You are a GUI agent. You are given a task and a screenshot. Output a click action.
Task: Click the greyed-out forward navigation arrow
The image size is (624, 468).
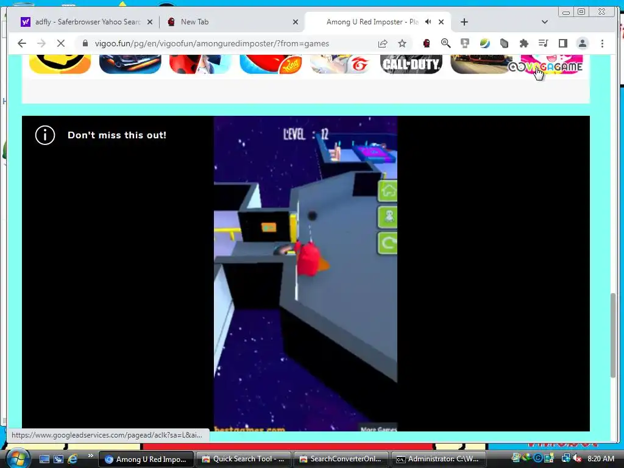tap(41, 43)
